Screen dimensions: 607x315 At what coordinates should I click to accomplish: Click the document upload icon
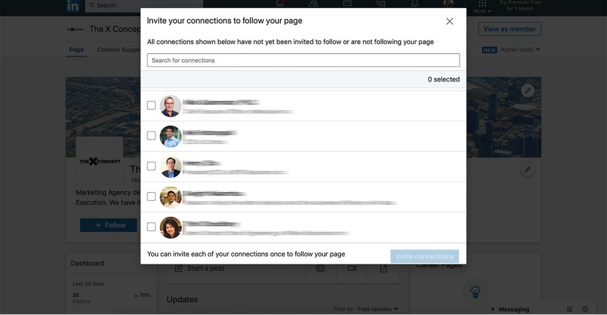pos(383,268)
